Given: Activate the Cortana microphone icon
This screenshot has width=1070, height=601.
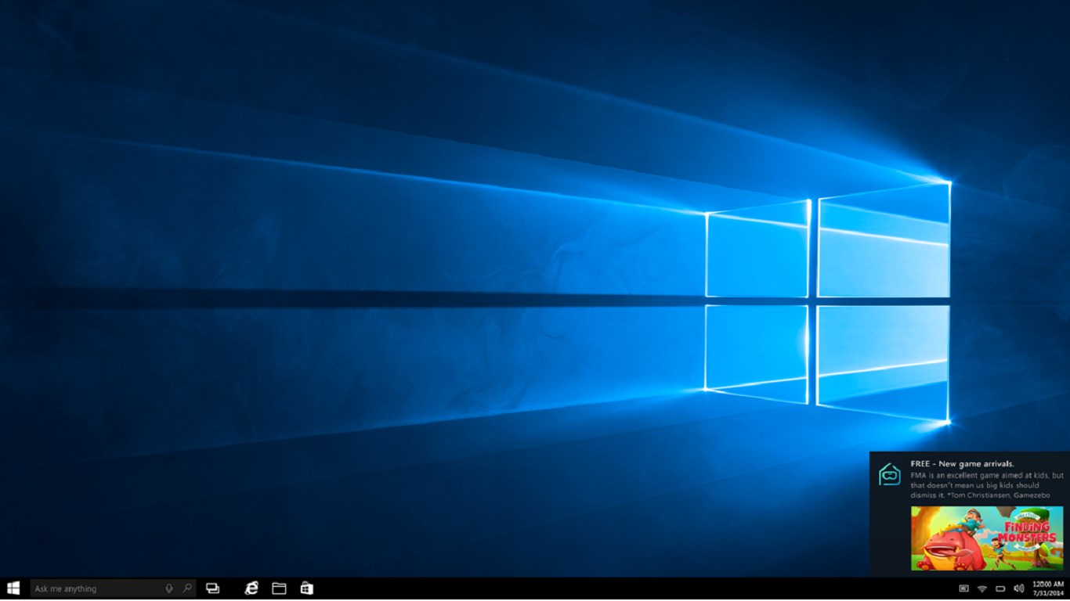Looking at the screenshot, I should click(x=169, y=588).
